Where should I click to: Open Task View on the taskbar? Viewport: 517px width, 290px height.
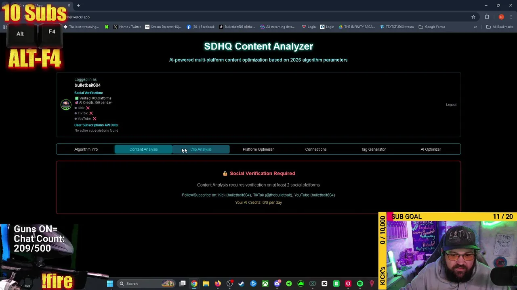coord(183,284)
